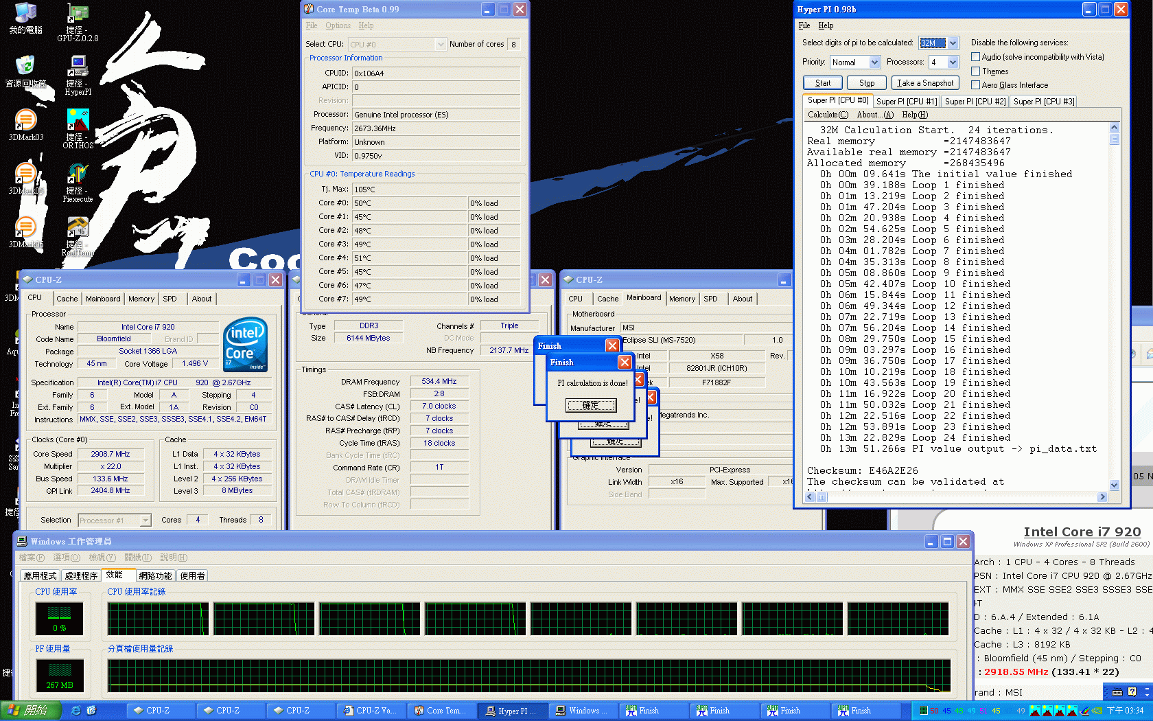Open Internet Explorer from quick launch
1153x721 pixels.
[x=75, y=711]
